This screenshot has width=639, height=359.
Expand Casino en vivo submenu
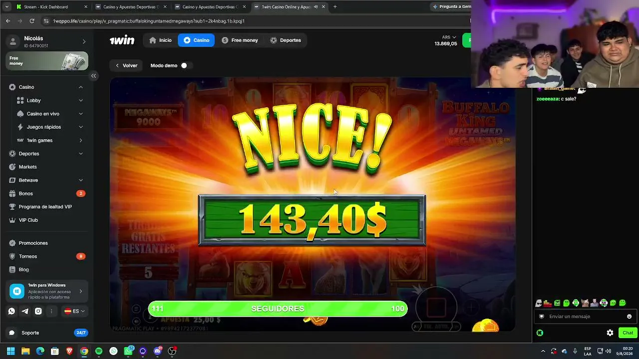point(81,114)
